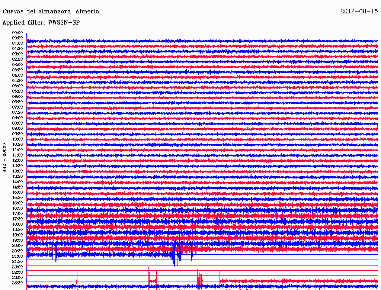Click the 05:00 time label
Viewport: 381px width, 290px height.
[17, 86]
